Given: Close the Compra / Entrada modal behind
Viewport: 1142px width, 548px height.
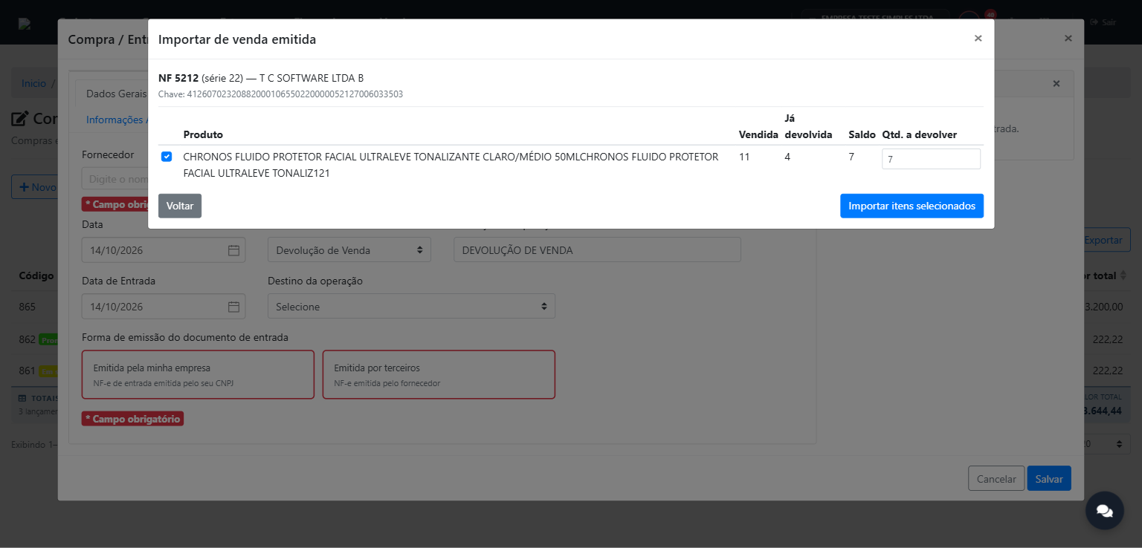Looking at the screenshot, I should point(1068,38).
